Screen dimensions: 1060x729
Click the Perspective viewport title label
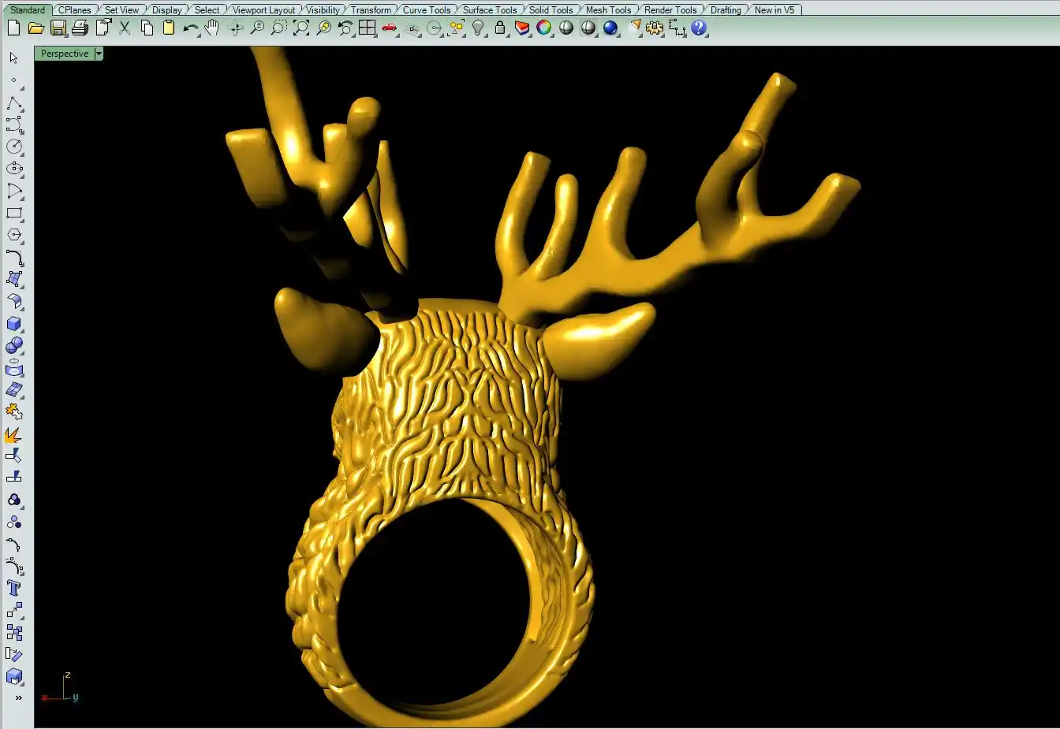(65, 54)
